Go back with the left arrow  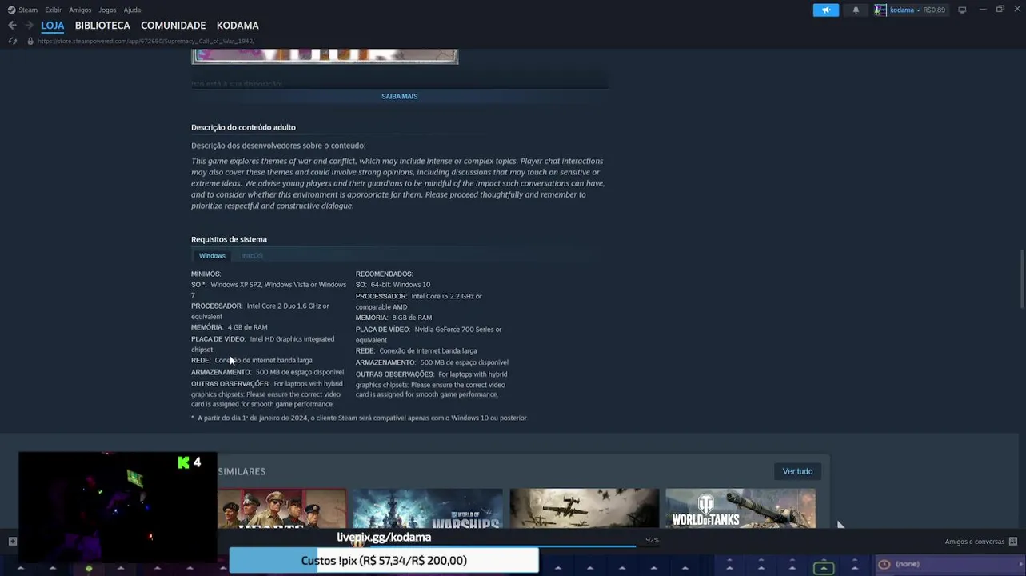click(12, 26)
